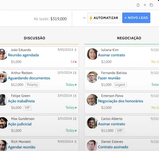Click the Priority tag on Arthur Redsen's card
The image size is (159, 151).
coord(32,85)
